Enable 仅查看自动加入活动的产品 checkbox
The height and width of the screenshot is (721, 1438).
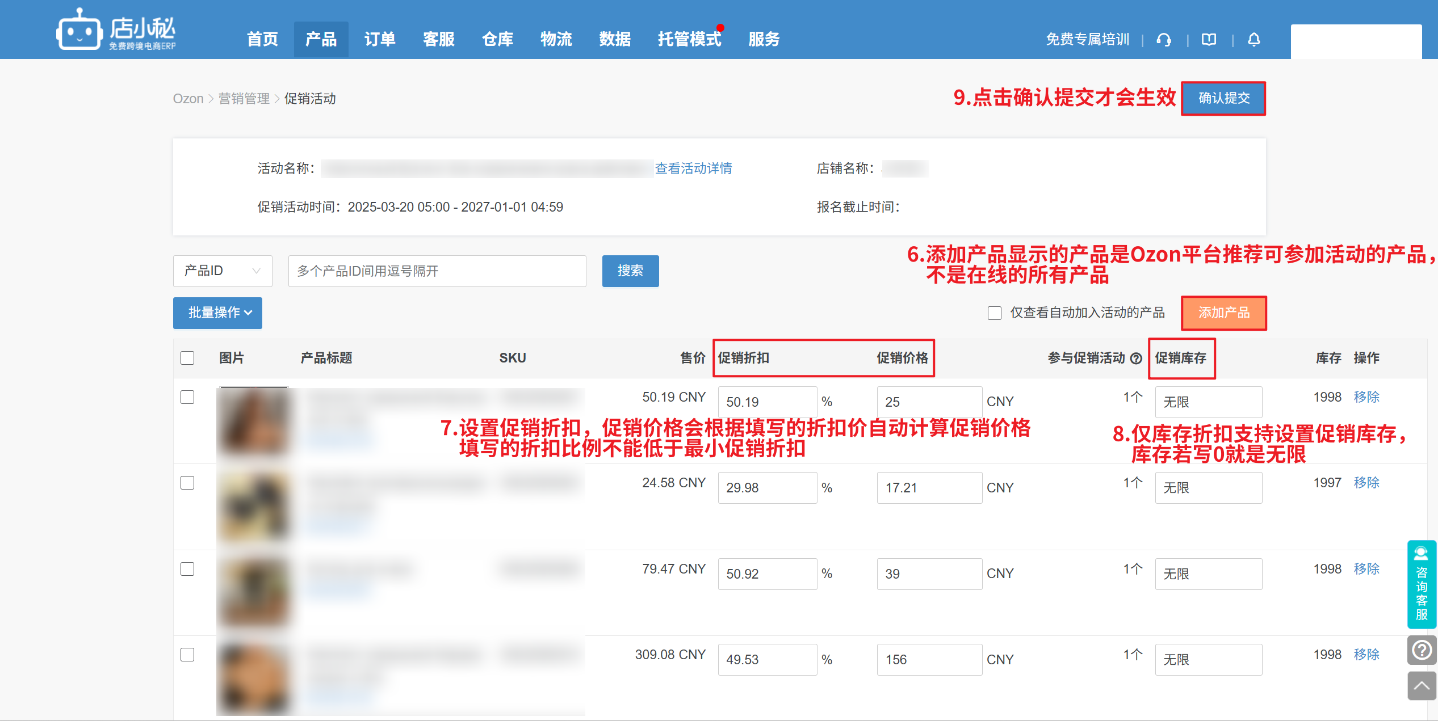(x=994, y=313)
